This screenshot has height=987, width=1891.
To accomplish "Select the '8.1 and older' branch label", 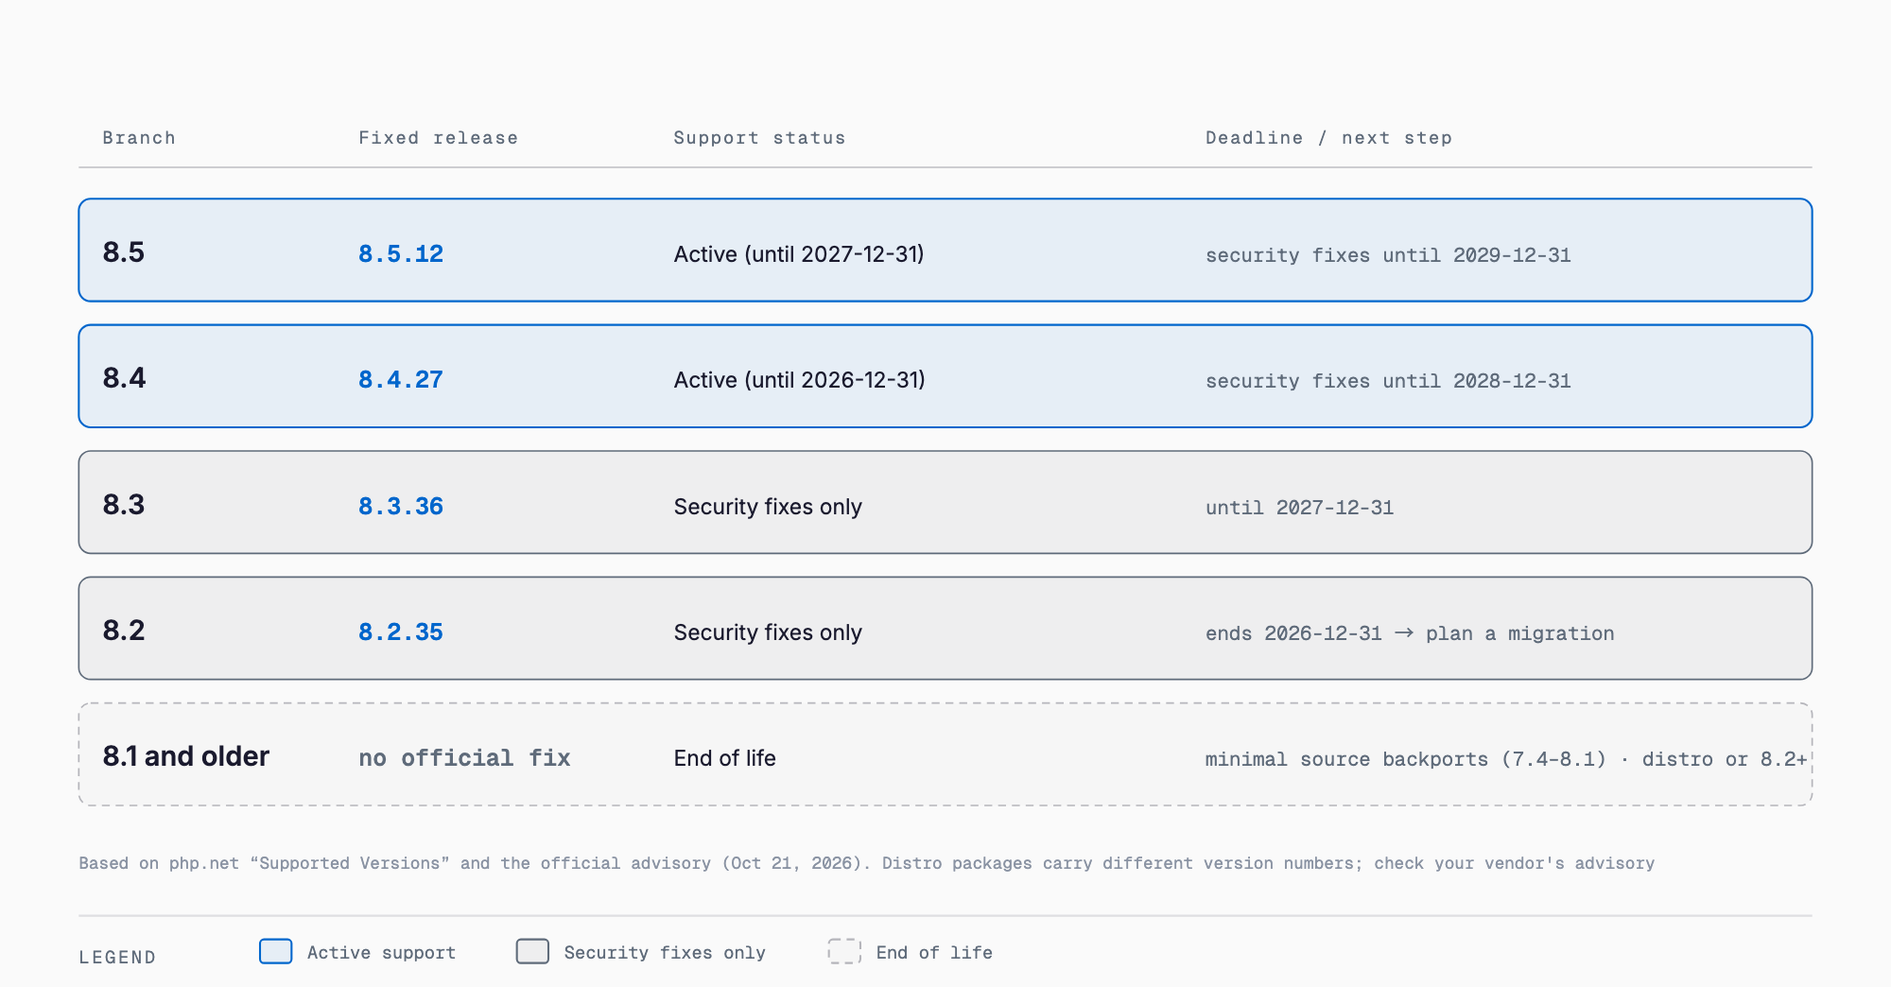I will point(186,756).
